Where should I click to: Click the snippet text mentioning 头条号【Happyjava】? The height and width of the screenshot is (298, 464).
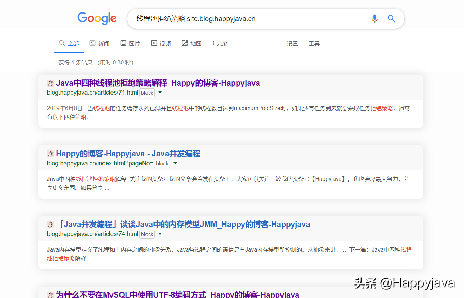click(x=228, y=183)
